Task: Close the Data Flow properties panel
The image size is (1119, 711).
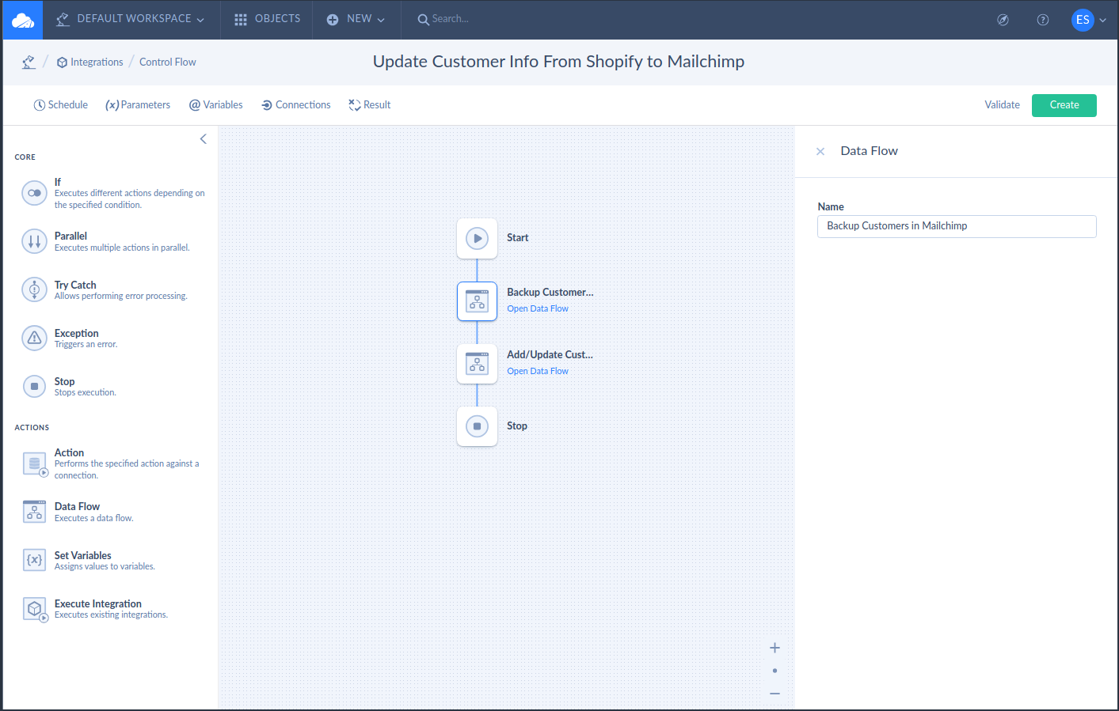Action: pyautogui.click(x=820, y=151)
